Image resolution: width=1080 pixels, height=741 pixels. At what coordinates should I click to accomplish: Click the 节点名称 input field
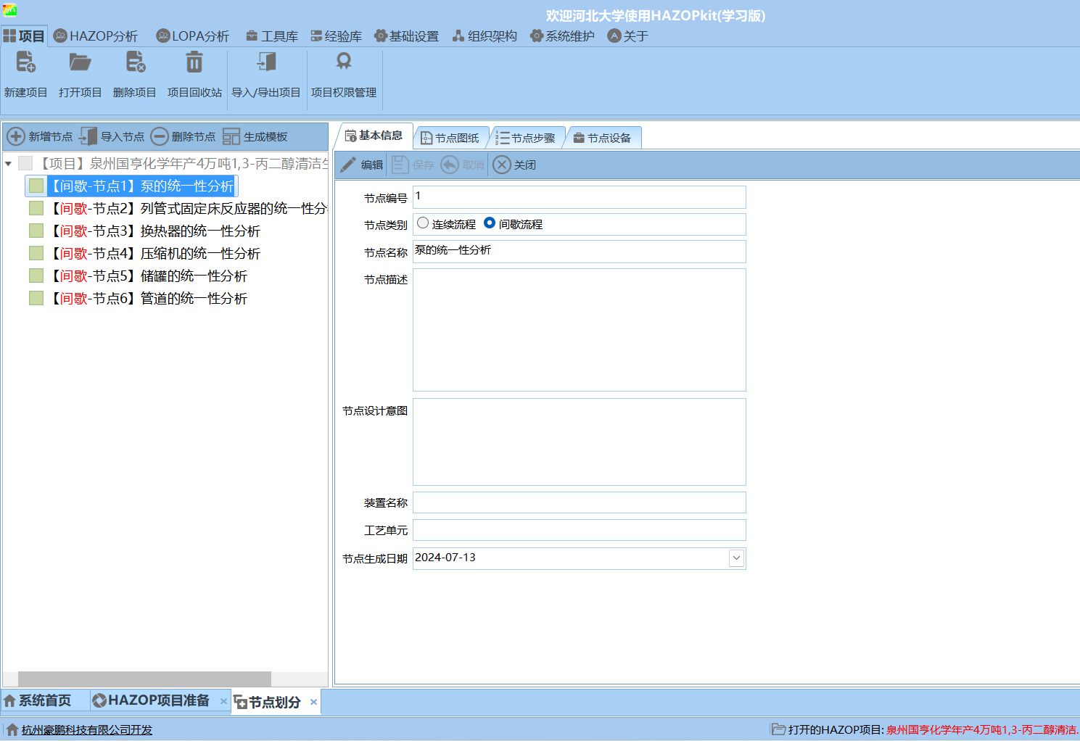(x=580, y=252)
